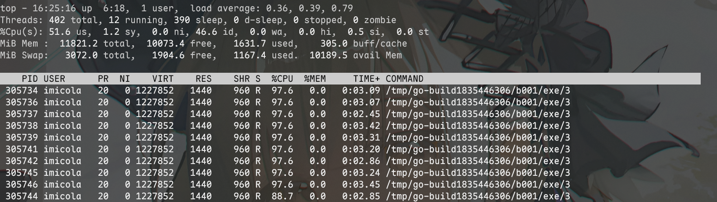Click the PID column header
Viewport: 717px width, 202px height.
[x=29, y=79]
